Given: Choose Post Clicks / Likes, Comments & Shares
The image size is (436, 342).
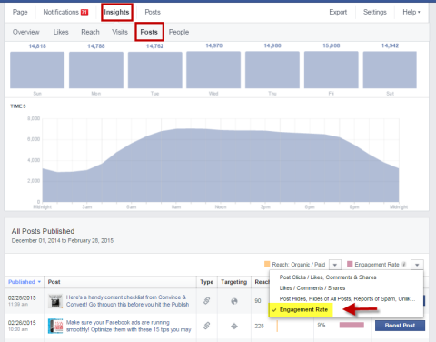Looking at the screenshot, I should (328, 277).
